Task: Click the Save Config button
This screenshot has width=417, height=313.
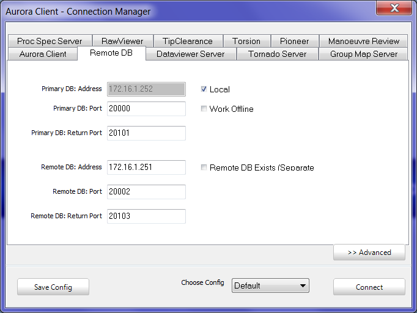Action: (53, 287)
